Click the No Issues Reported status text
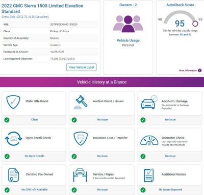Viewport: 204px width, 195px height. (170, 190)
